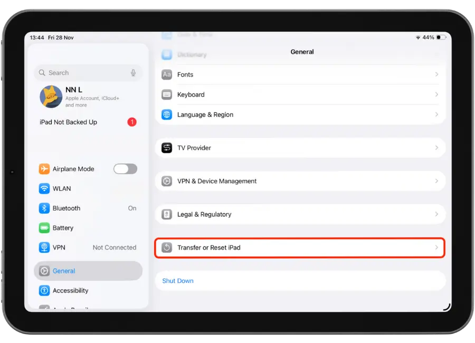Tap the VPN & Device Management gear icon
Screen dimensions: 475x343
tap(167, 181)
